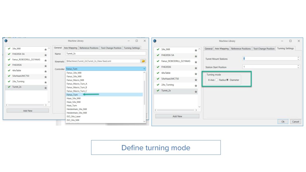Viewport: 306px width, 172px height.
Task: Click the Name input field
Action: pyautogui.click(x=105, y=53)
